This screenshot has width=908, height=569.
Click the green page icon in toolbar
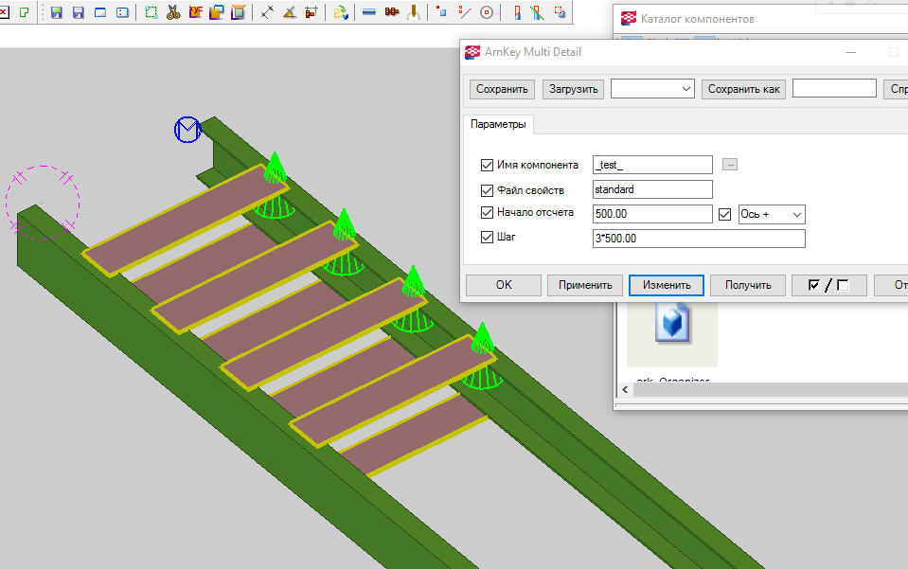point(25,12)
